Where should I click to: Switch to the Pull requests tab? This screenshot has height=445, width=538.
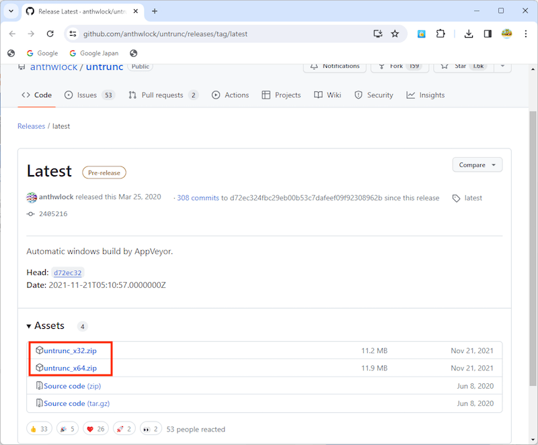click(x=163, y=95)
